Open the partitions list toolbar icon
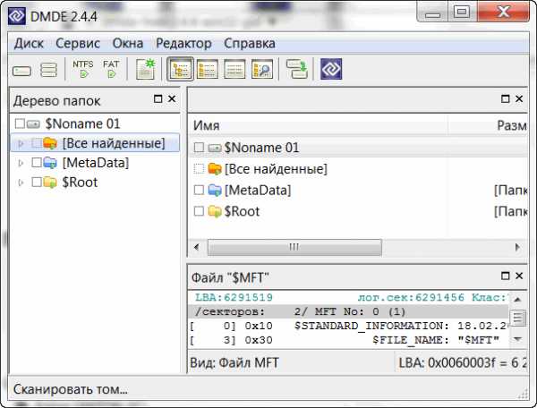Screen dimensions: 537x408 pyautogui.click(x=48, y=70)
